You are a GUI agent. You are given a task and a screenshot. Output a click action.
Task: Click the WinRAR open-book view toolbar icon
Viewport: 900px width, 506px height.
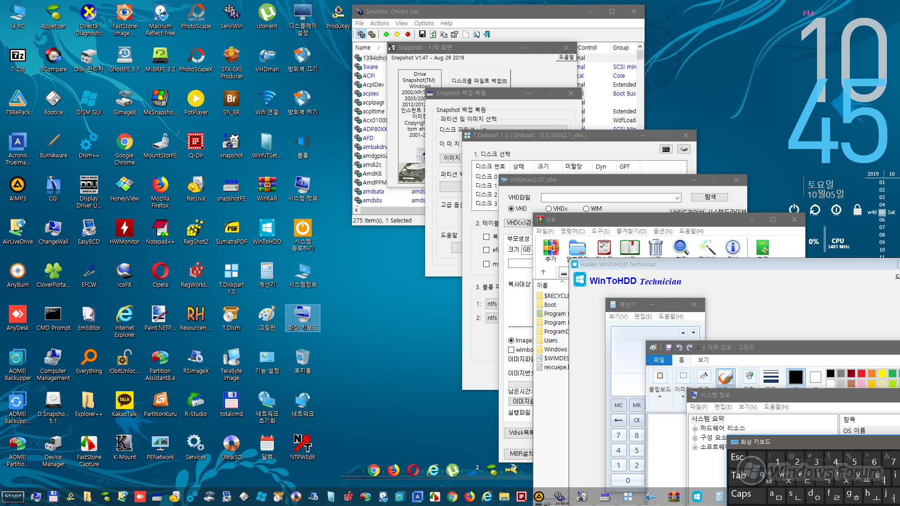click(630, 247)
